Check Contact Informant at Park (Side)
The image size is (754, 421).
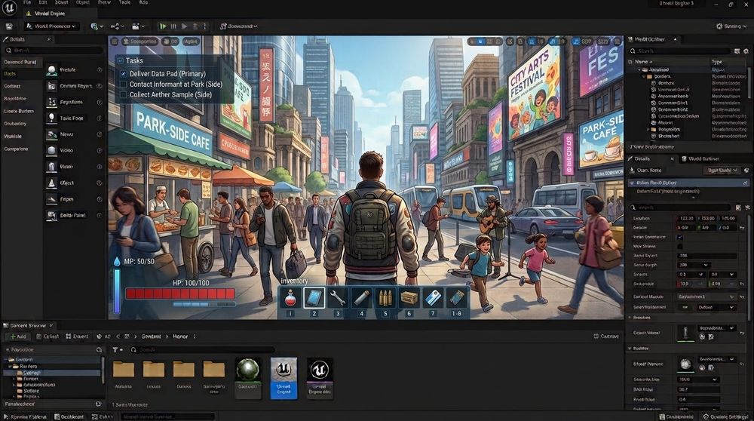pos(123,85)
